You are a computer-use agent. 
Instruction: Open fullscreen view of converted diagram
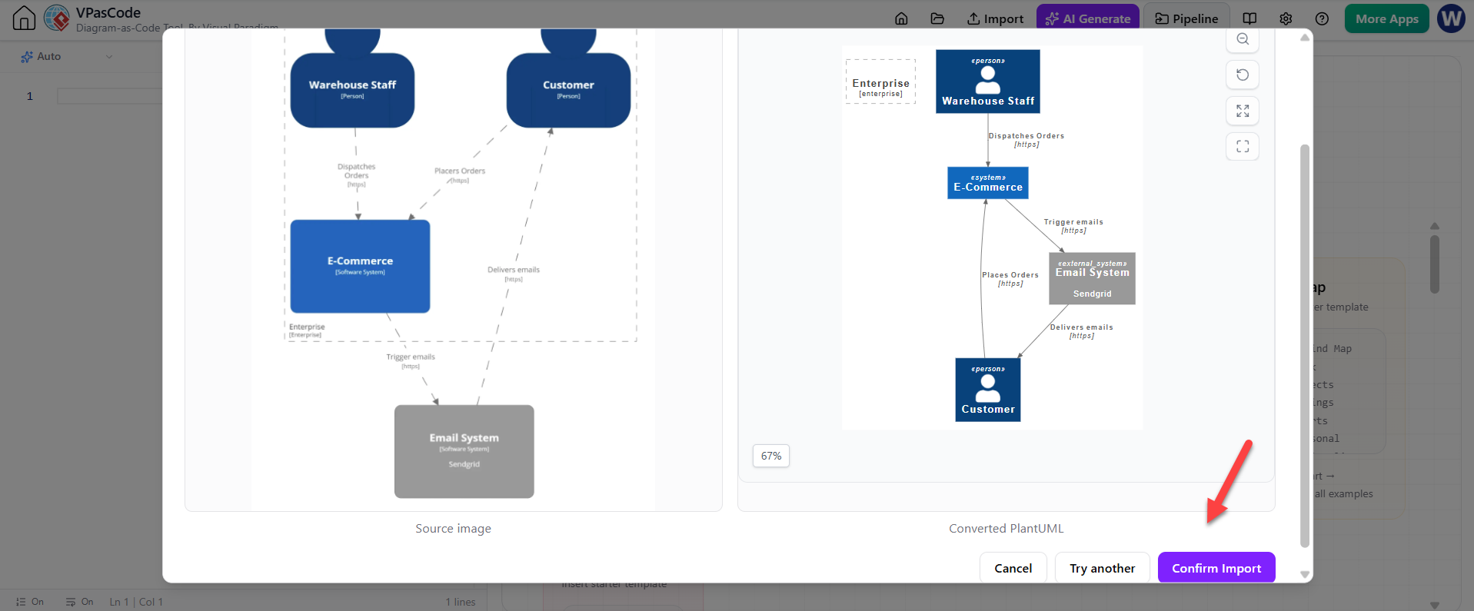(x=1243, y=146)
